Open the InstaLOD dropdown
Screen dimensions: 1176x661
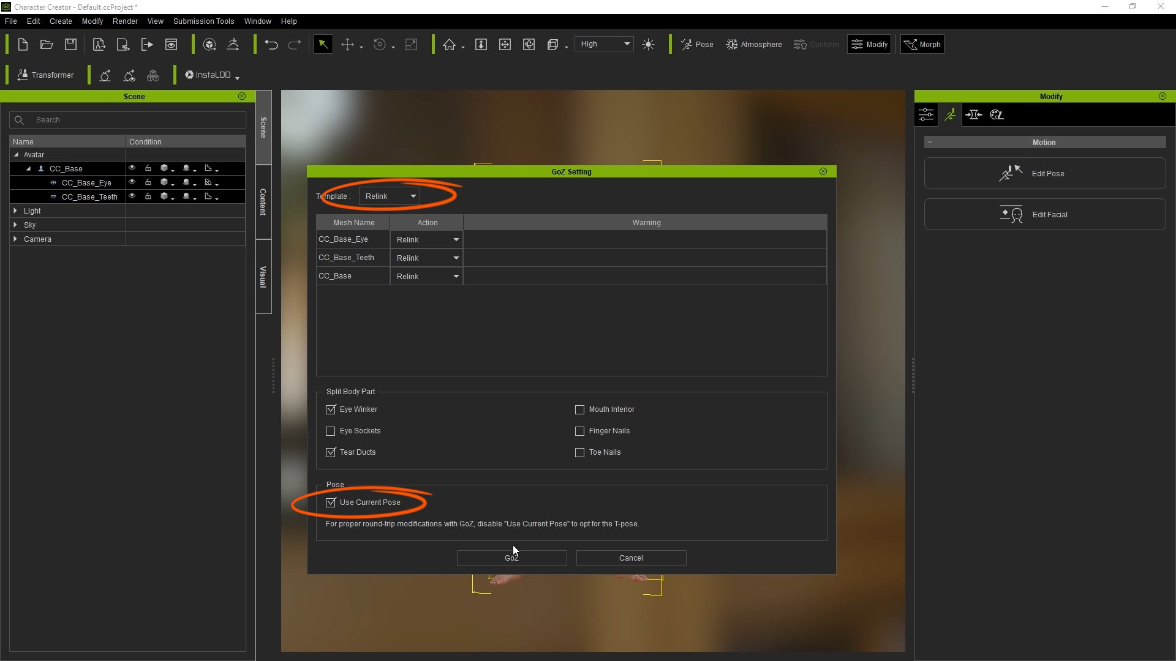pyautogui.click(x=212, y=75)
